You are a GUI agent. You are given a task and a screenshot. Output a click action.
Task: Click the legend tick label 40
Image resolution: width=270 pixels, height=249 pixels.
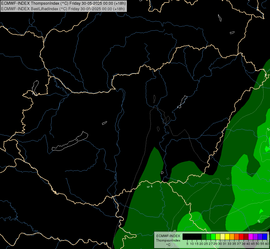[248, 244]
